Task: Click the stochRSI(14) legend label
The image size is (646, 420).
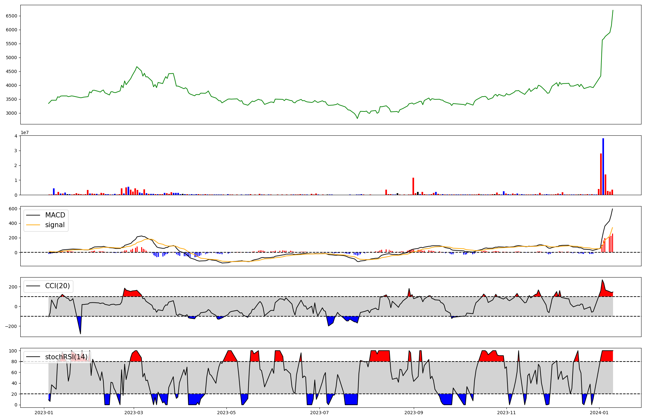Action: [66, 357]
